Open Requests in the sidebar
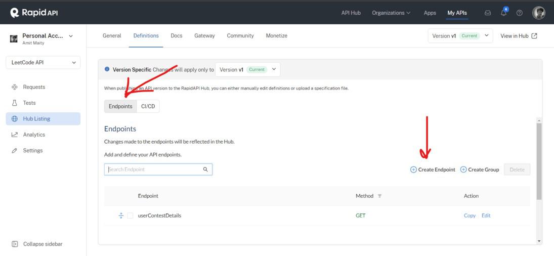This screenshot has height=256, width=554. pyautogui.click(x=43, y=87)
